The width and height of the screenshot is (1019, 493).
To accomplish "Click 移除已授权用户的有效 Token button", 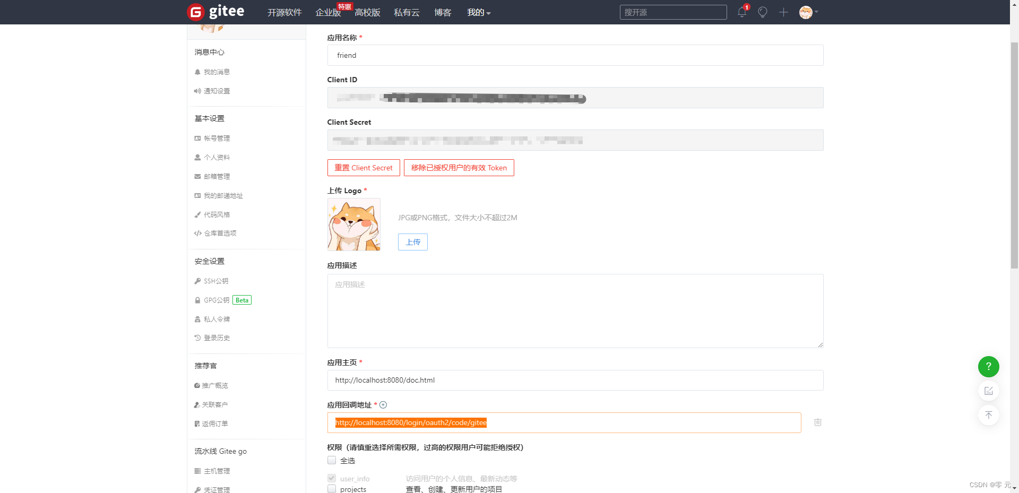I will pos(459,168).
